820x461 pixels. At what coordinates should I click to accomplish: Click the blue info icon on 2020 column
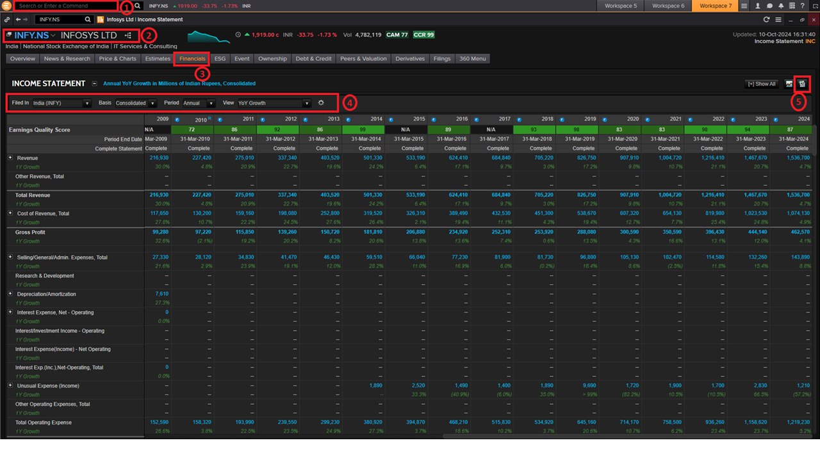click(604, 120)
